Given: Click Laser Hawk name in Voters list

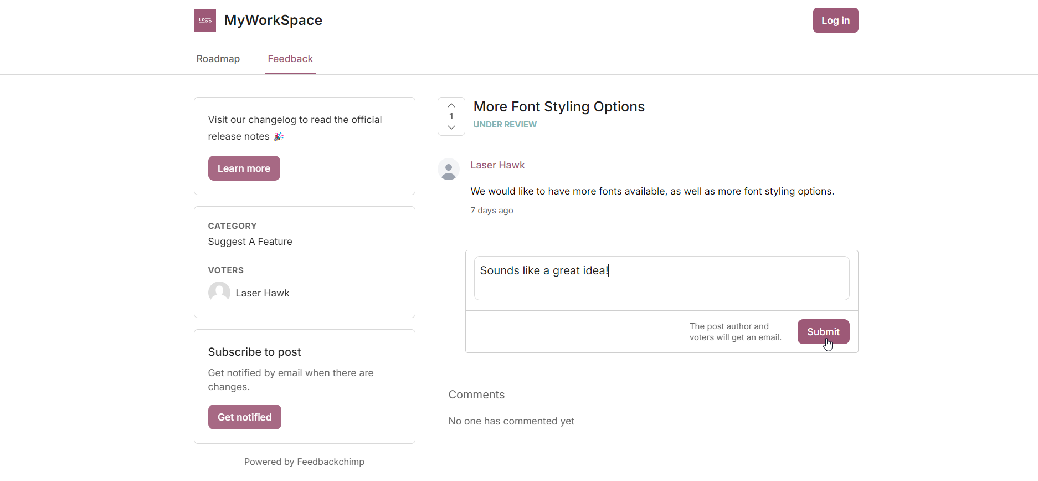Looking at the screenshot, I should point(263,293).
